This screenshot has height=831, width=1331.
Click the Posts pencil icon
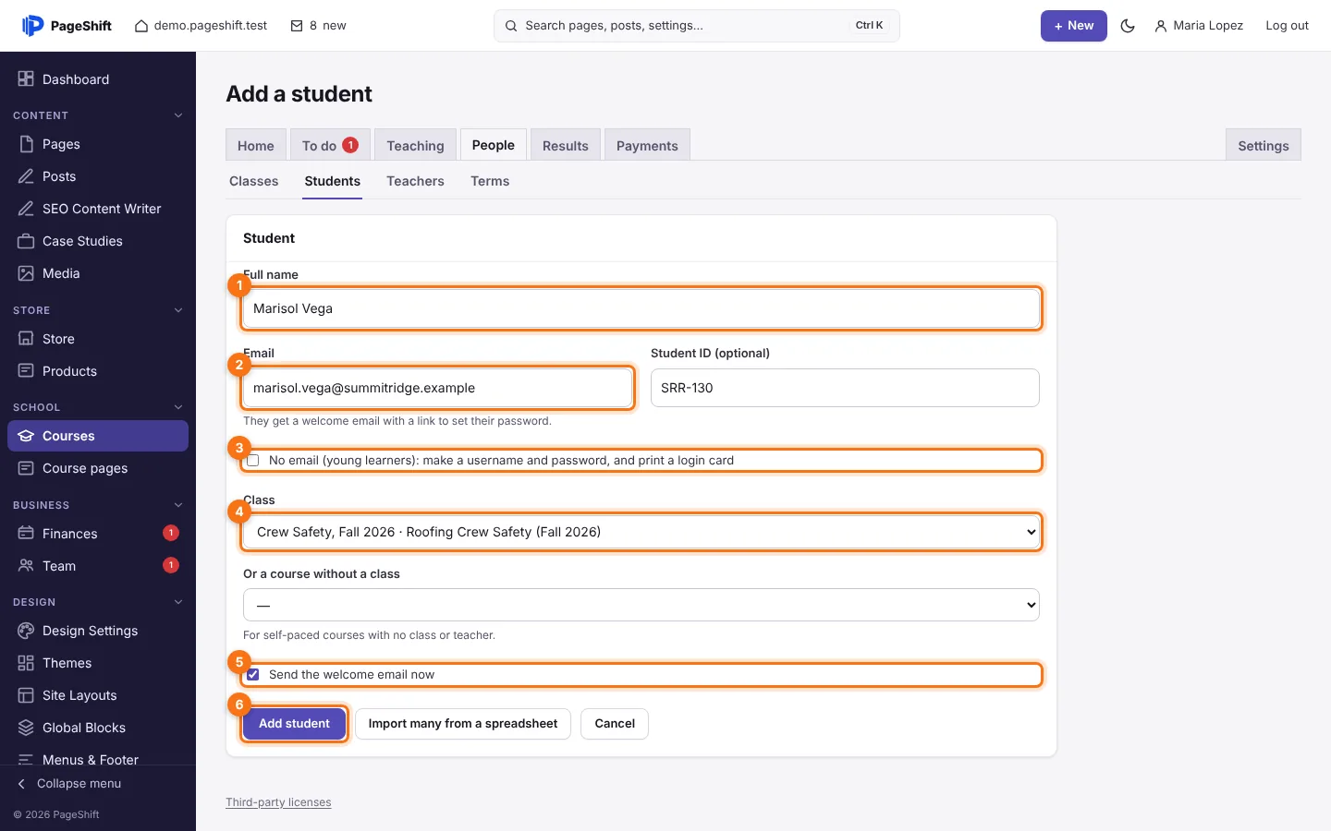pyautogui.click(x=26, y=176)
